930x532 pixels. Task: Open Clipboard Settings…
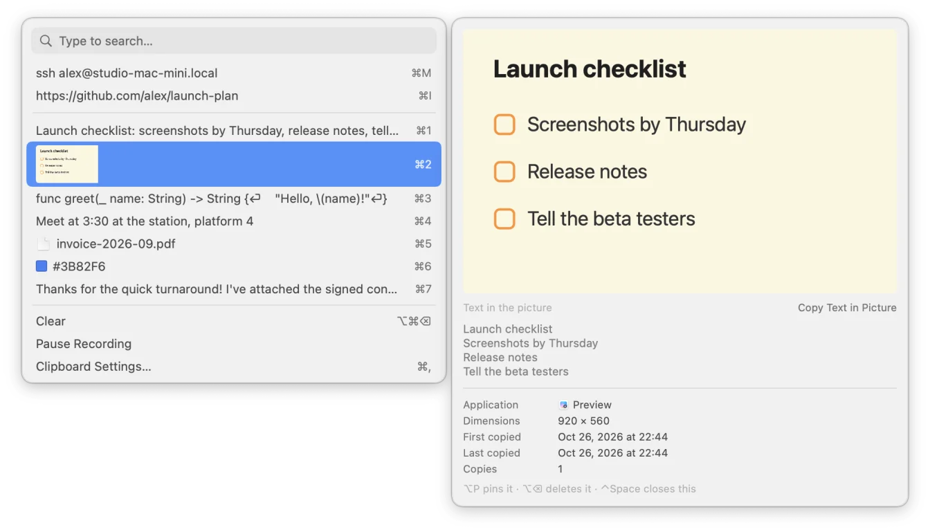pos(234,367)
